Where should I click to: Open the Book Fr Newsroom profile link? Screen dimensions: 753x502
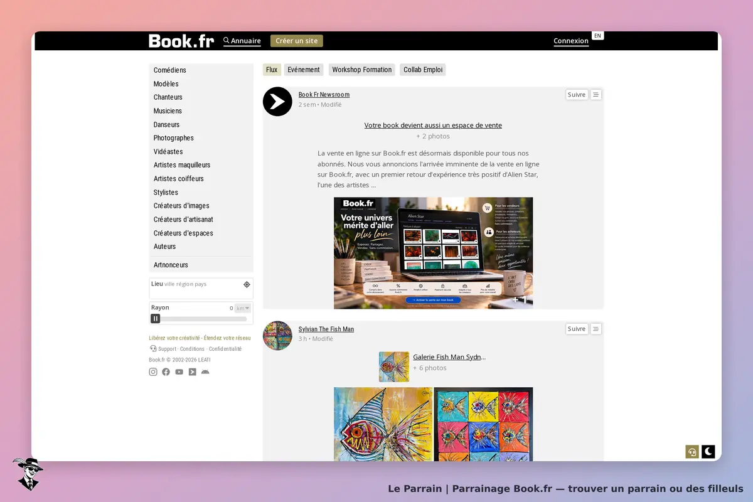pos(324,95)
